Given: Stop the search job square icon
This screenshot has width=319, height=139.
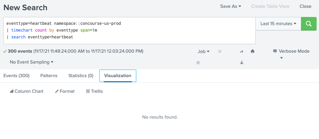Looking at the screenshot, I should coord(198,63).
